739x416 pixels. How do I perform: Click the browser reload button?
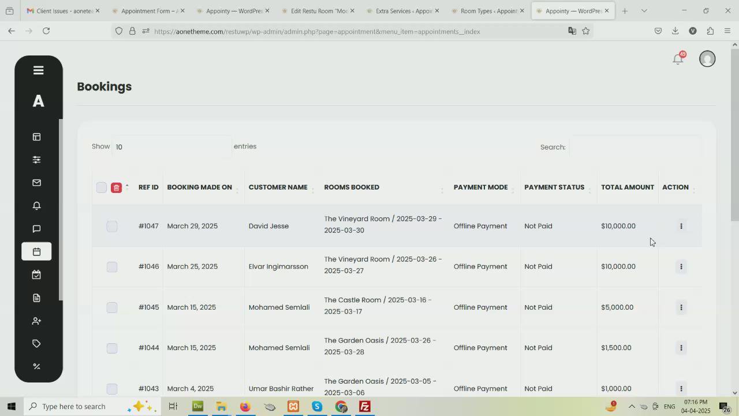coord(46,31)
